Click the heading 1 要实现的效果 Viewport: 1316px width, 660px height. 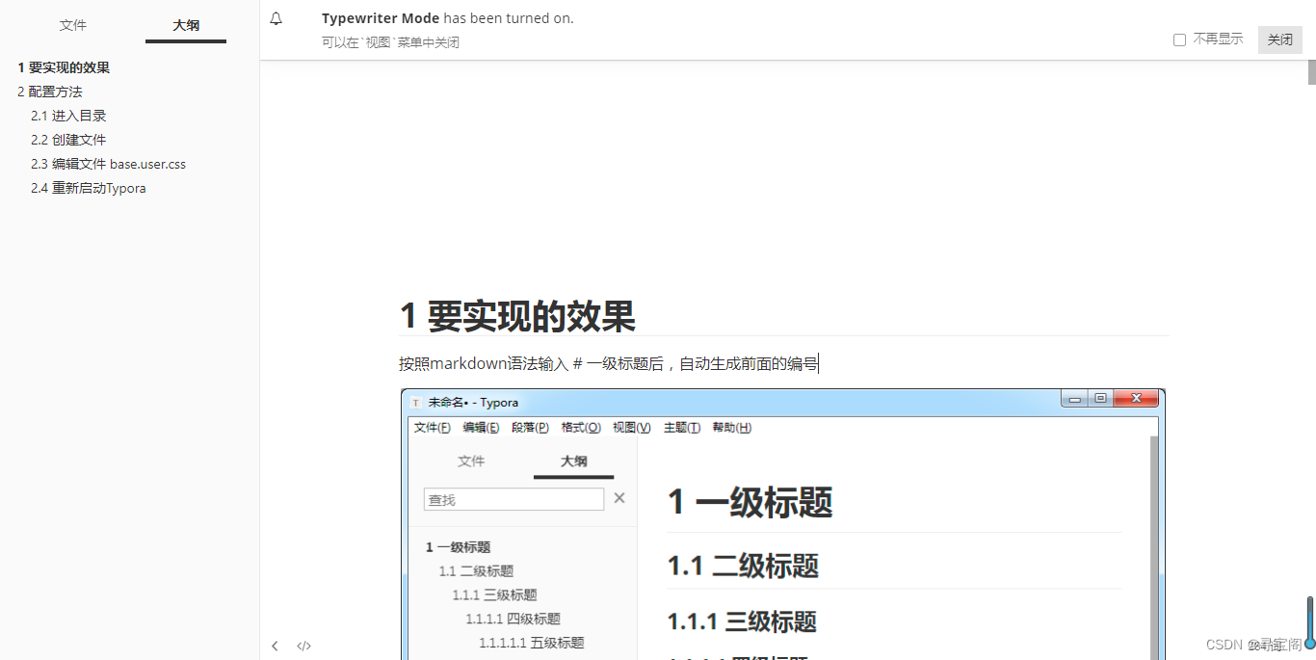(x=517, y=316)
